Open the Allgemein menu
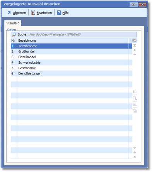Screen dimensions: 152x172 (16, 13)
